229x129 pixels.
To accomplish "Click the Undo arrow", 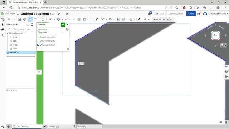I will pyautogui.click(x=9, y=19).
